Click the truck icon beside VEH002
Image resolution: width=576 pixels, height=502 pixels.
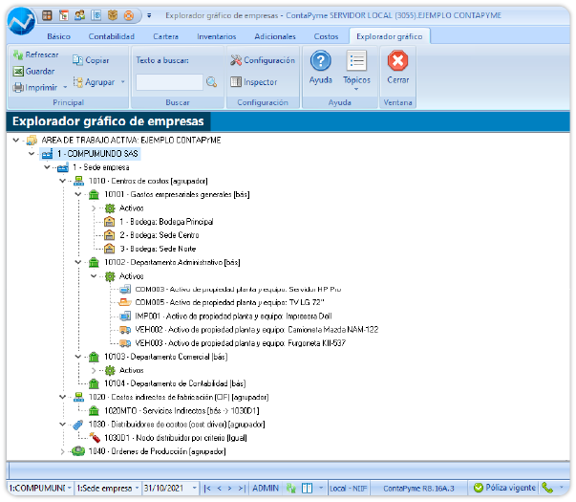point(125,330)
